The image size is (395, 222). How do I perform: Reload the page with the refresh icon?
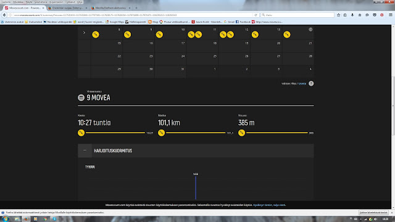tap(256, 15)
